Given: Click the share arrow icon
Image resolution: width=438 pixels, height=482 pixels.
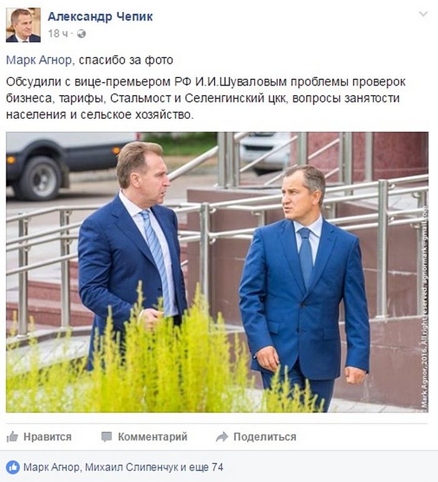Looking at the screenshot, I should (x=222, y=437).
